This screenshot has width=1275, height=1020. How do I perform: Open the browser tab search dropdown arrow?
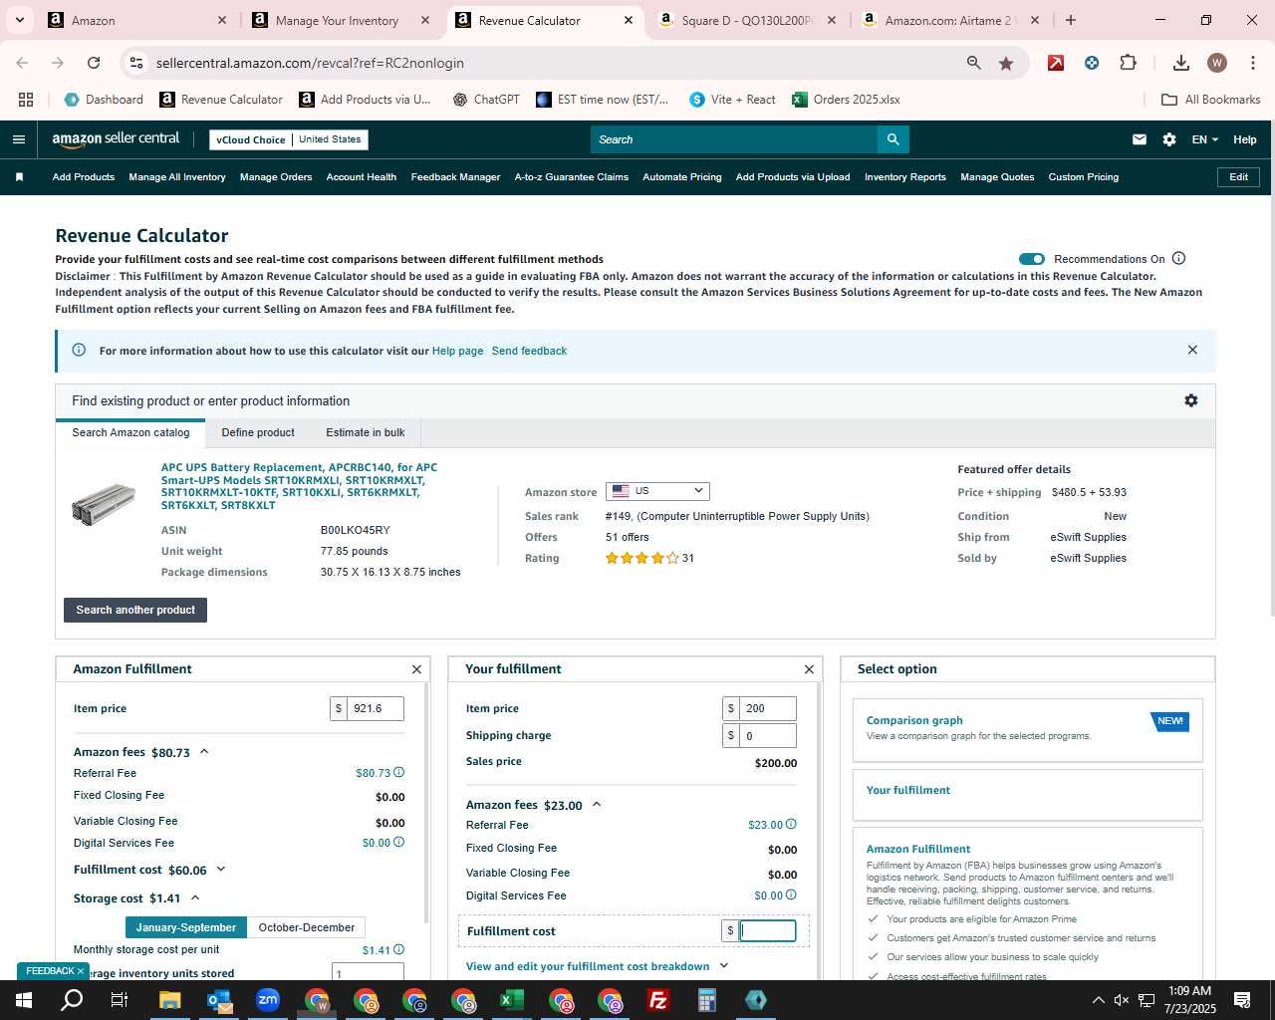(20, 20)
